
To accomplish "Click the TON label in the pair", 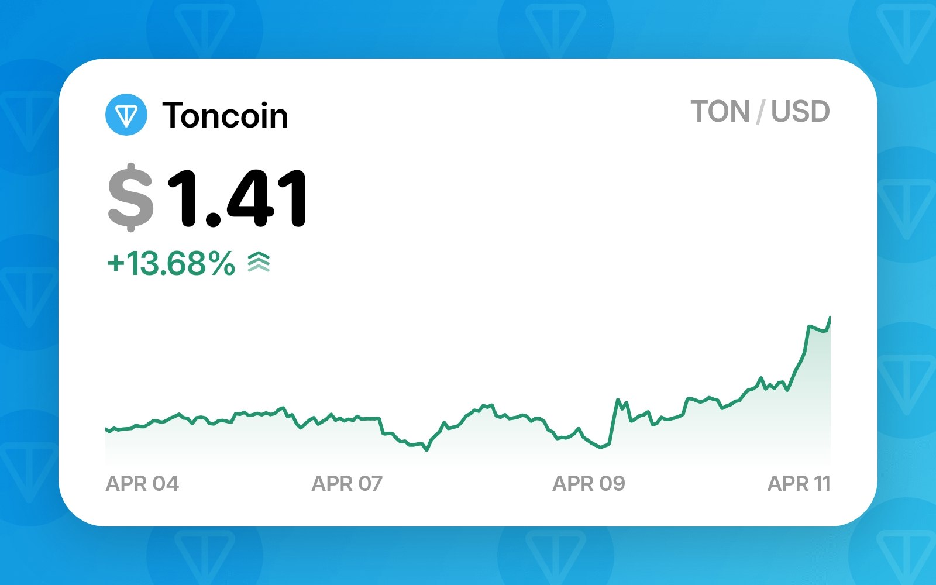I will (x=720, y=112).
